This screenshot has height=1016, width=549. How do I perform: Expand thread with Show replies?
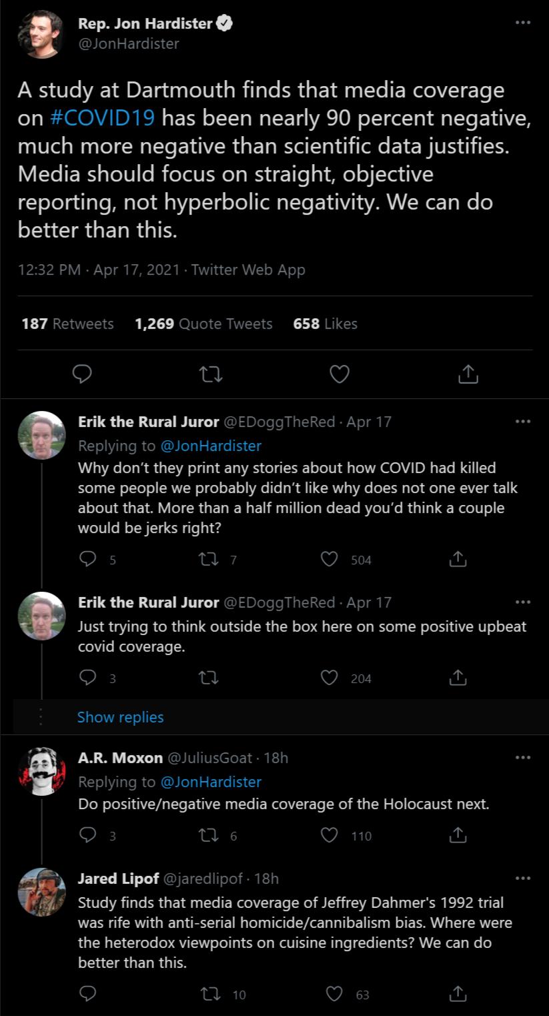point(120,717)
